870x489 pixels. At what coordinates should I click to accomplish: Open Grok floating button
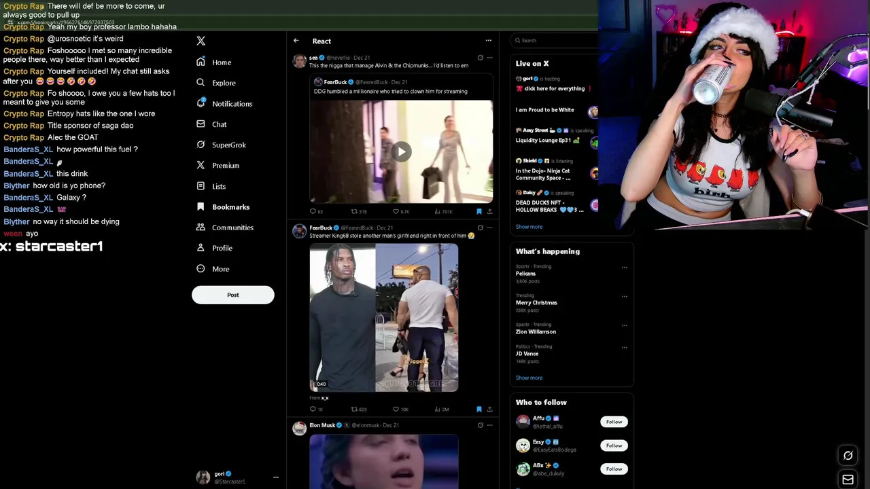848,456
